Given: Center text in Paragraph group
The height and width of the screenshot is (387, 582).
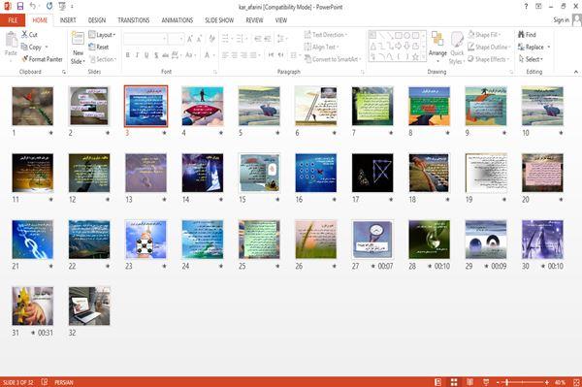Looking at the screenshot, I should coord(235,55).
